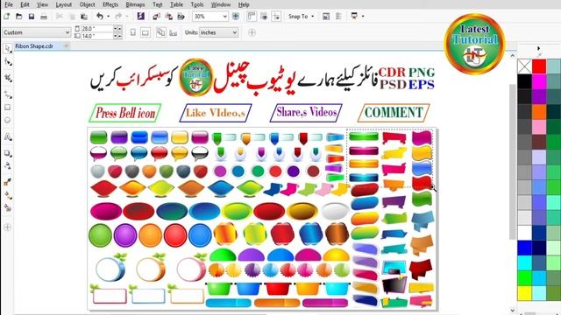The image size is (561, 315).
Task: Open the undo history dropdown arrow
Action: [108, 17]
